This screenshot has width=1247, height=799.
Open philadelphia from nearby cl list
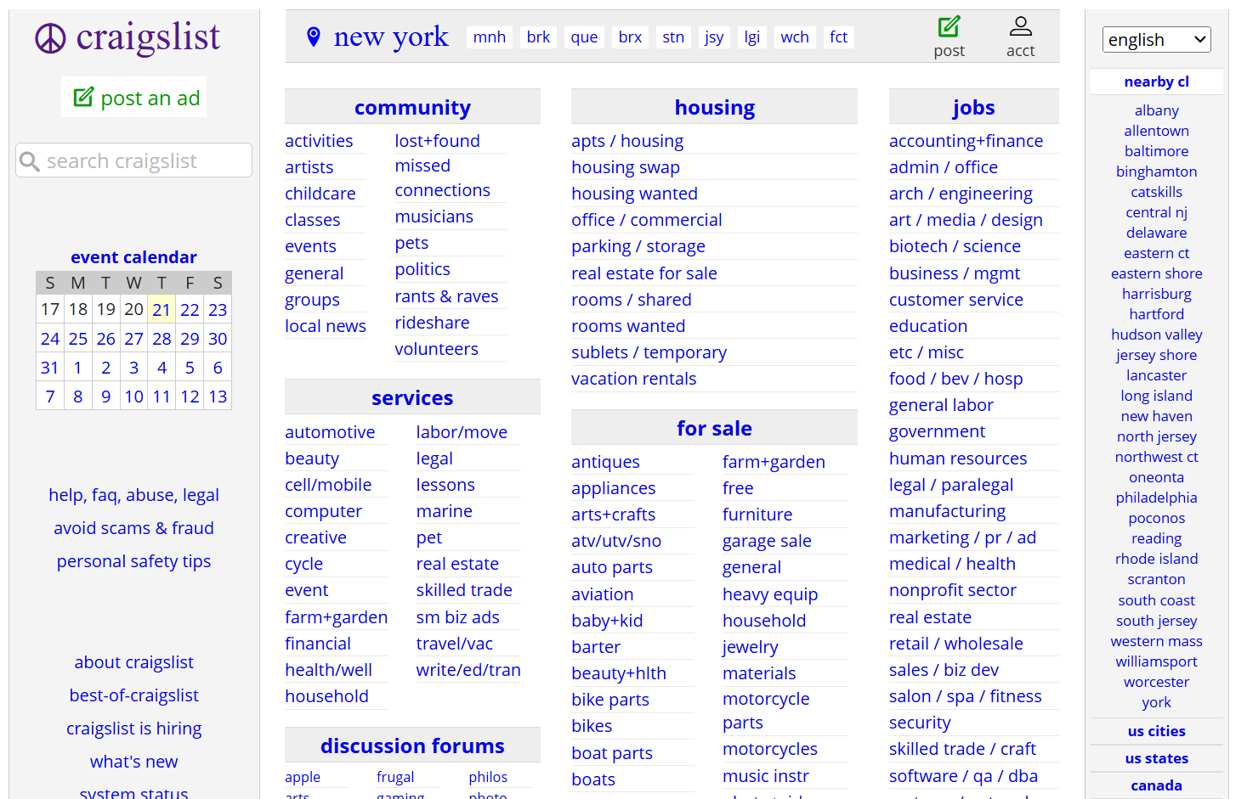point(1156,498)
